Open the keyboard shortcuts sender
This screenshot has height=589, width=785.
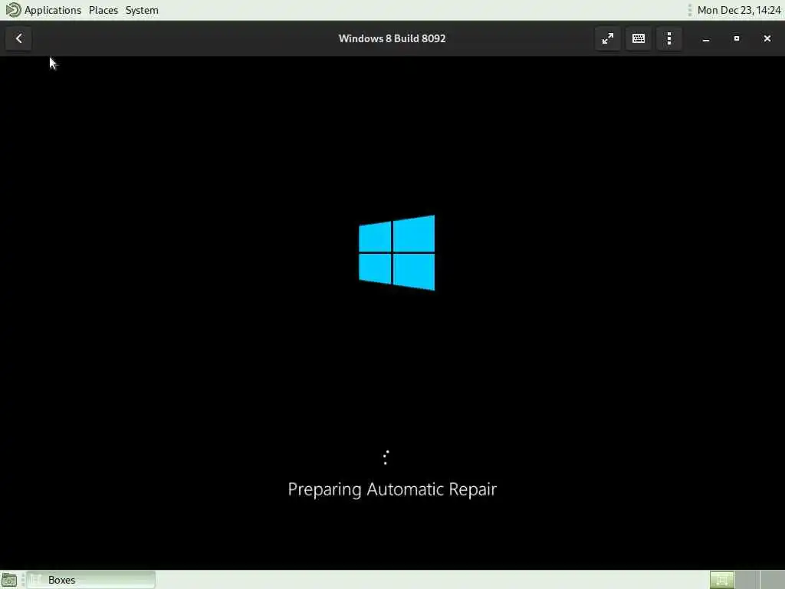point(639,38)
